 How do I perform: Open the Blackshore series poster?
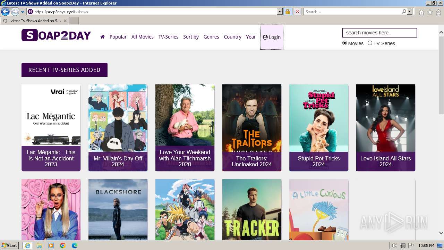click(x=118, y=210)
